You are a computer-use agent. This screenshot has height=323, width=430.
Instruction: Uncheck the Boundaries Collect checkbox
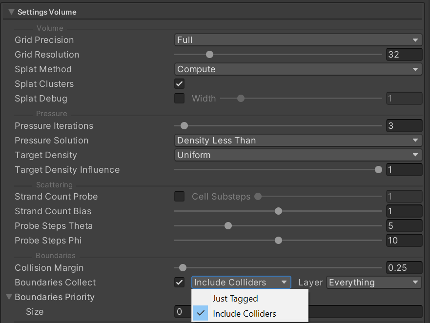[180, 283]
